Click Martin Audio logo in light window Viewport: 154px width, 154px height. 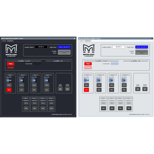[89, 51]
